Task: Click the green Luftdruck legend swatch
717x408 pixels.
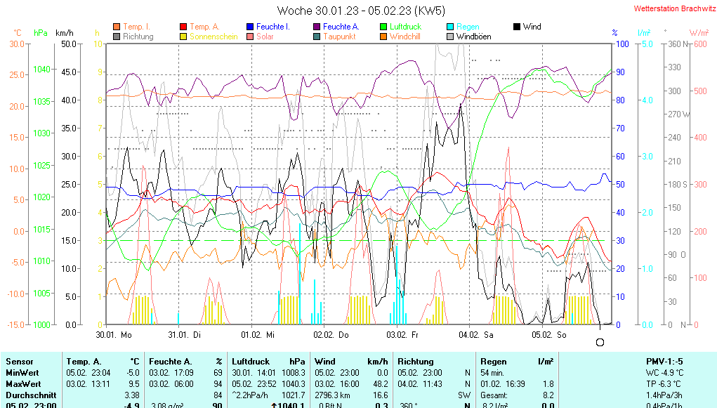Action: 383,27
